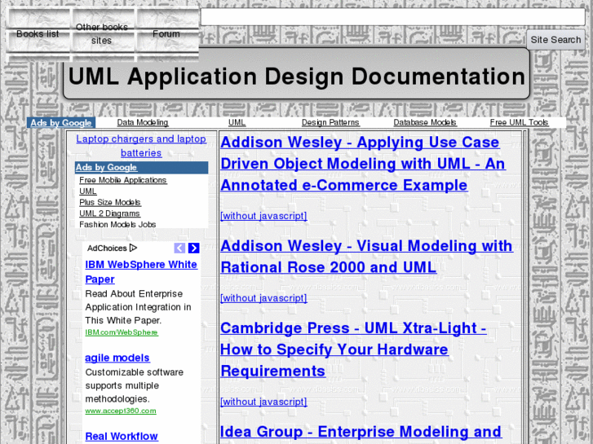The image size is (593, 444).
Task: Open the Books list menu item
Action: [x=38, y=34]
